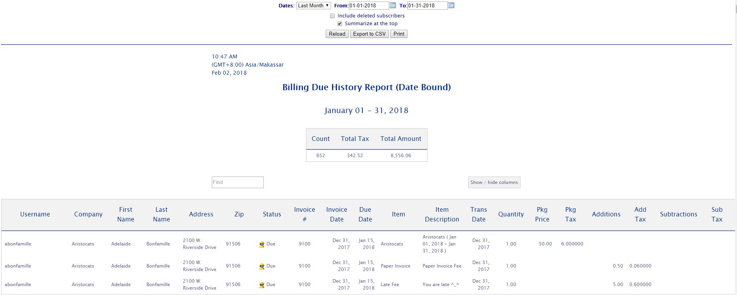The width and height of the screenshot is (737, 295).
Task: Sort by the Company column header
Action: coord(88,214)
